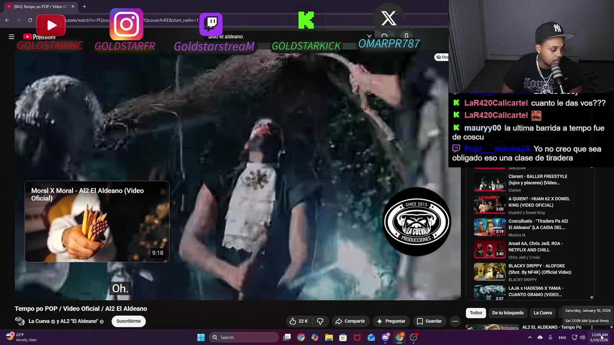Screen dimensions: 614x345
Task: Click the sidebar list scroll-down arrow
Action: click(591, 298)
